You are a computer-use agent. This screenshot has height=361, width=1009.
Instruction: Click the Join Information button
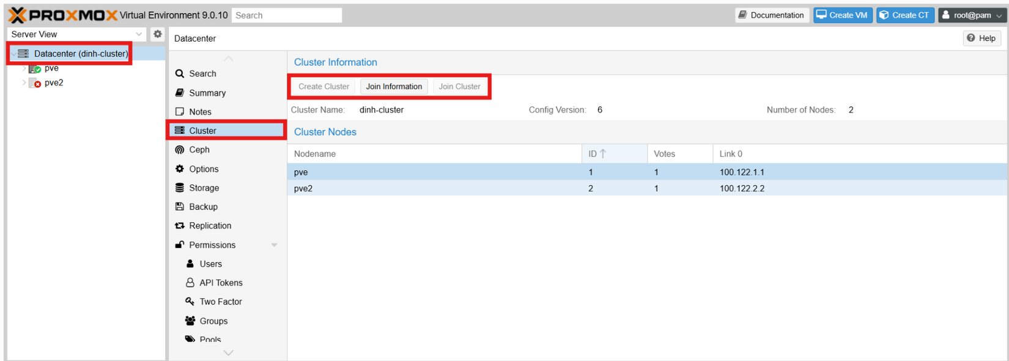394,87
